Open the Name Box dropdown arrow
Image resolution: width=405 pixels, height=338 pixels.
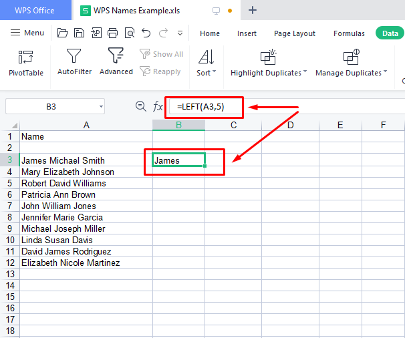coord(100,106)
